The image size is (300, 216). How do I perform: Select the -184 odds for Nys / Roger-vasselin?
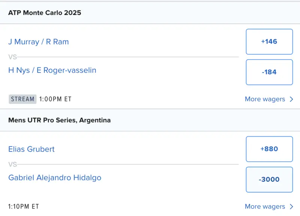pyautogui.click(x=269, y=72)
